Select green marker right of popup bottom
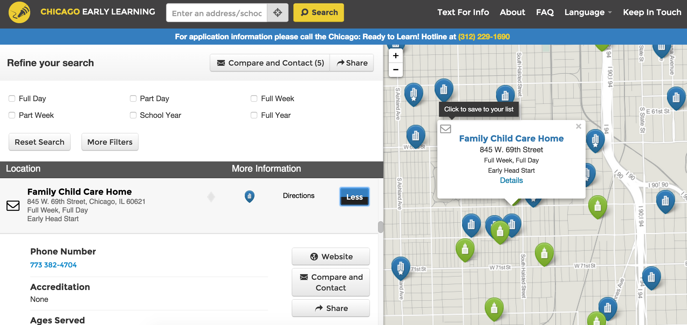This screenshot has height=325, width=687. coord(598,207)
